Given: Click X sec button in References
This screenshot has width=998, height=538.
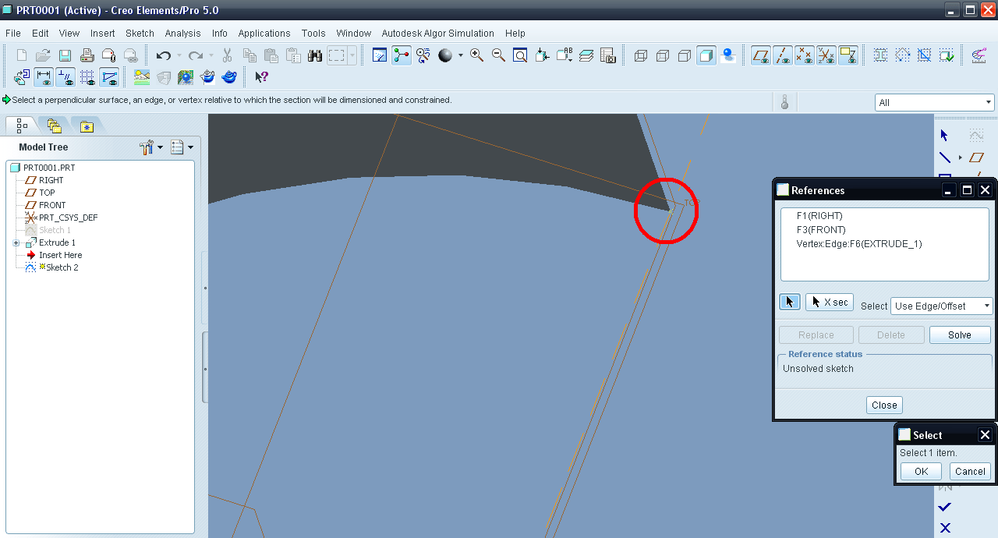Looking at the screenshot, I should point(830,302).
